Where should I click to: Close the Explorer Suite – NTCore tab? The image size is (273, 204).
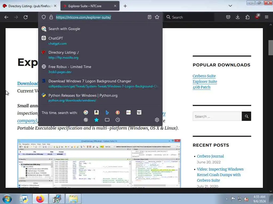click(115, 6)
